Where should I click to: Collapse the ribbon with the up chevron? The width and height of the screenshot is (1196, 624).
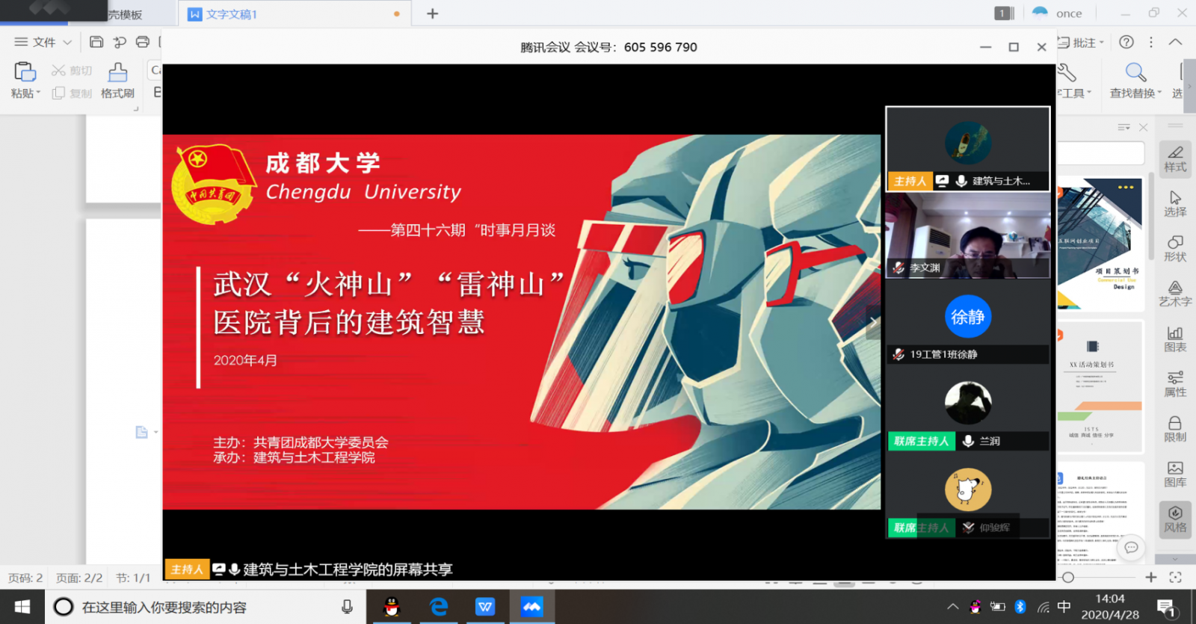pyautogui.click(x=1175, y=42)
